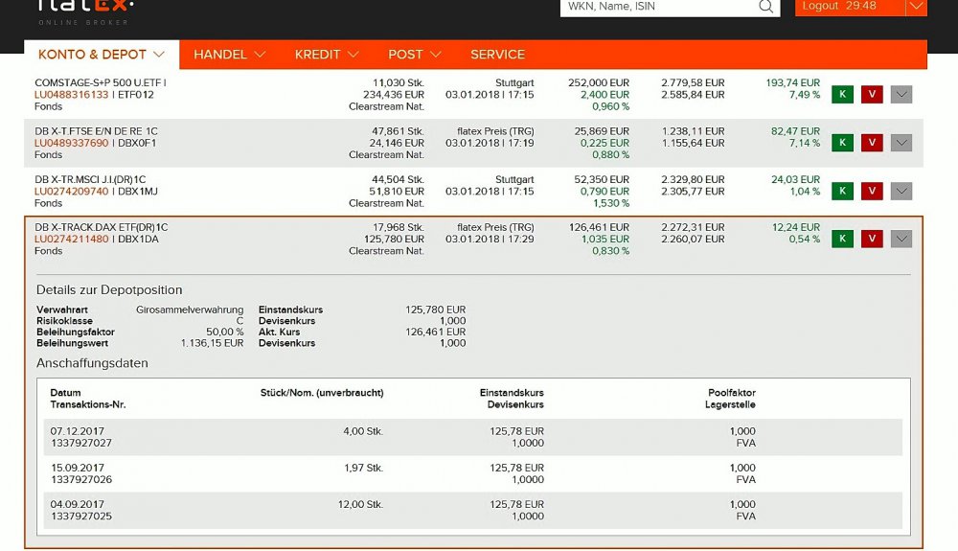Click the Beleihungswert 1.136,15 EUR value

[x=212, y=343]
